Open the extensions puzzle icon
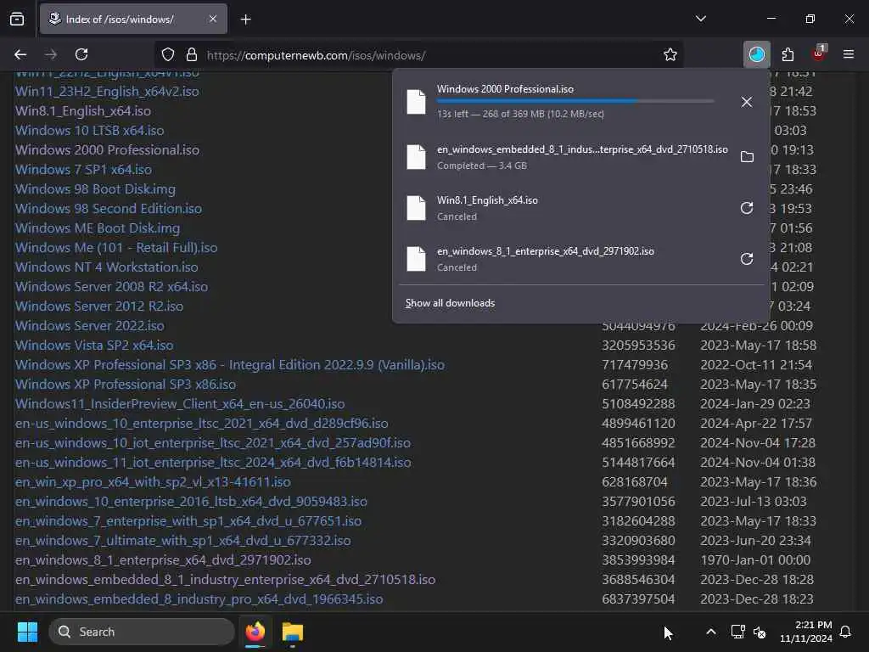Image resolution: width=869 pixels, height=652 pixels. coord(788,54)
